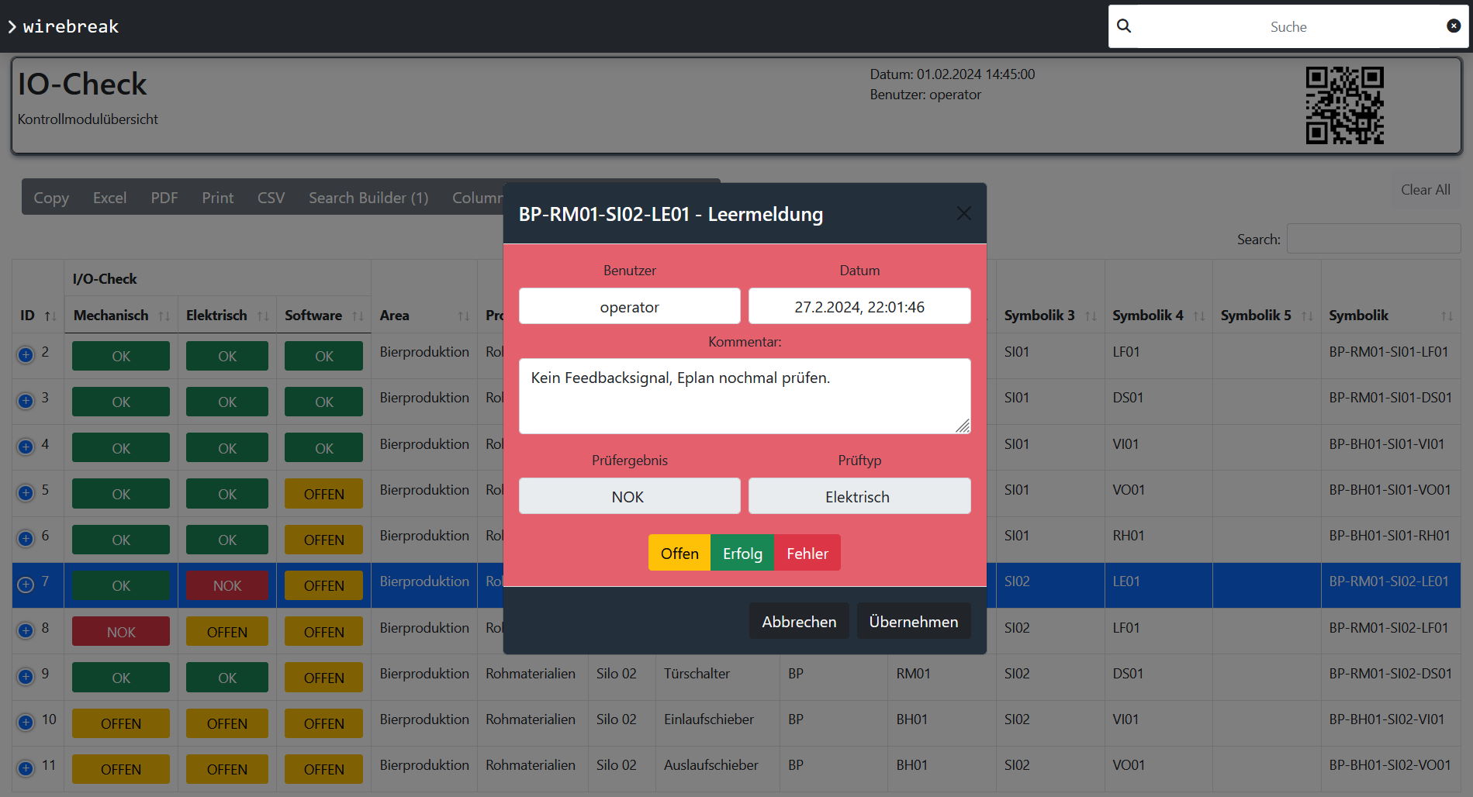
Task: Click Übernehmen to apply changes
Action: coord(914,621)
